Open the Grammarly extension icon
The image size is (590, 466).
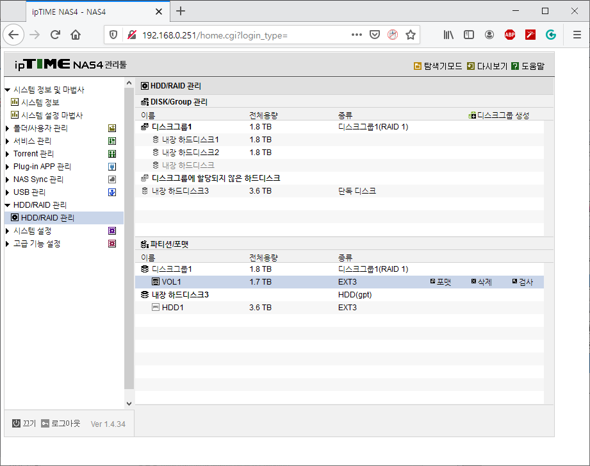[x=551, y=35]
